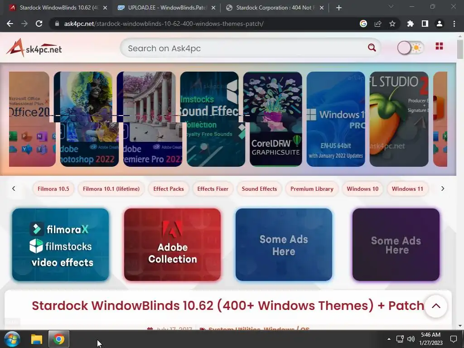
Task: Show hidden system tray icons
Action: pyautogui.click(x=389, y=339)
